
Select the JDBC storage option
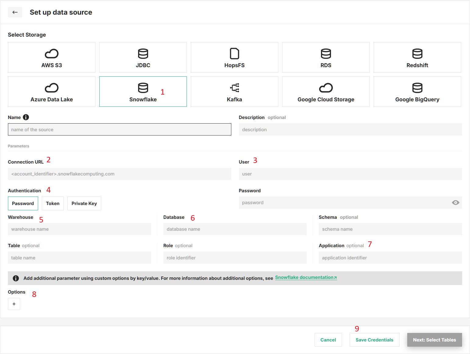tap(143, 57)
